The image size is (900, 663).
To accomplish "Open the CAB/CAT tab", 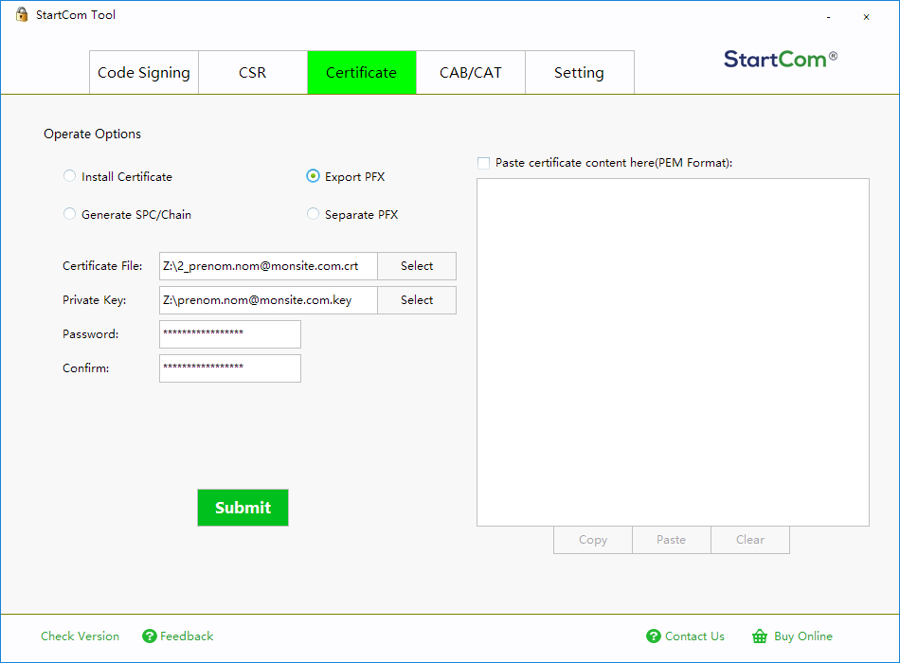I will [471, 72].
